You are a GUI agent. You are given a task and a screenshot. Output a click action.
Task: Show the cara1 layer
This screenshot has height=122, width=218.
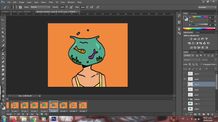pyautogui.click(x=185, y=95)
